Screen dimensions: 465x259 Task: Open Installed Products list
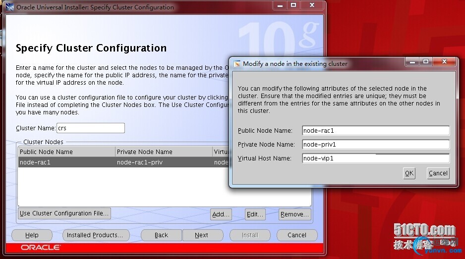click(96, 235)
